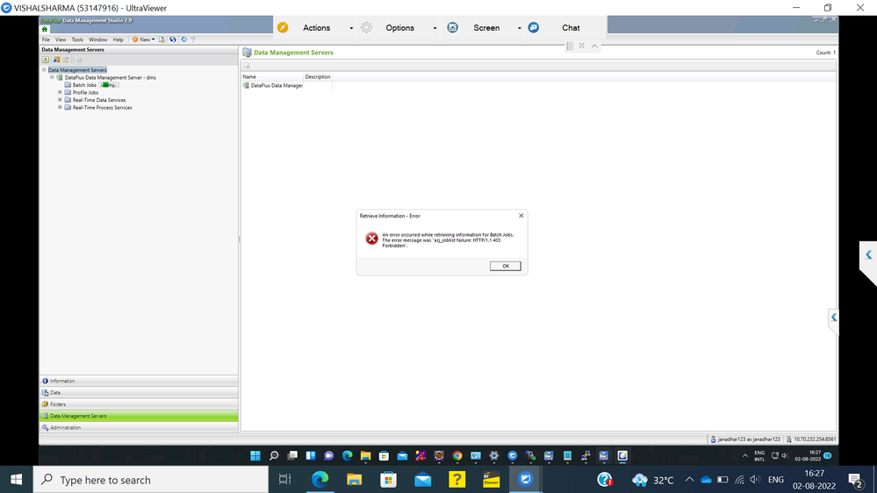Click OK in the Retrieve Information error dialog

click(505, 266)
